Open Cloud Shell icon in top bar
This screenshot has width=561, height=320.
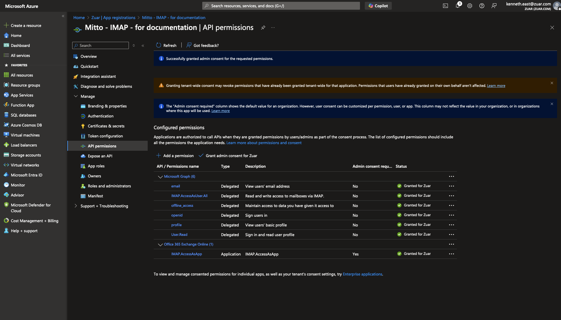(x=445, y=6)
